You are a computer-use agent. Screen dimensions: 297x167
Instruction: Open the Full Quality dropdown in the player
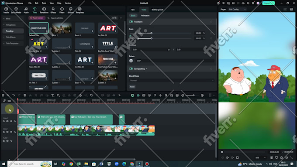point(237,9)
